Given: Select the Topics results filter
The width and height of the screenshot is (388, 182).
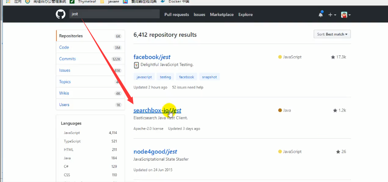Looking at the screenshot, I should (90, 82).
